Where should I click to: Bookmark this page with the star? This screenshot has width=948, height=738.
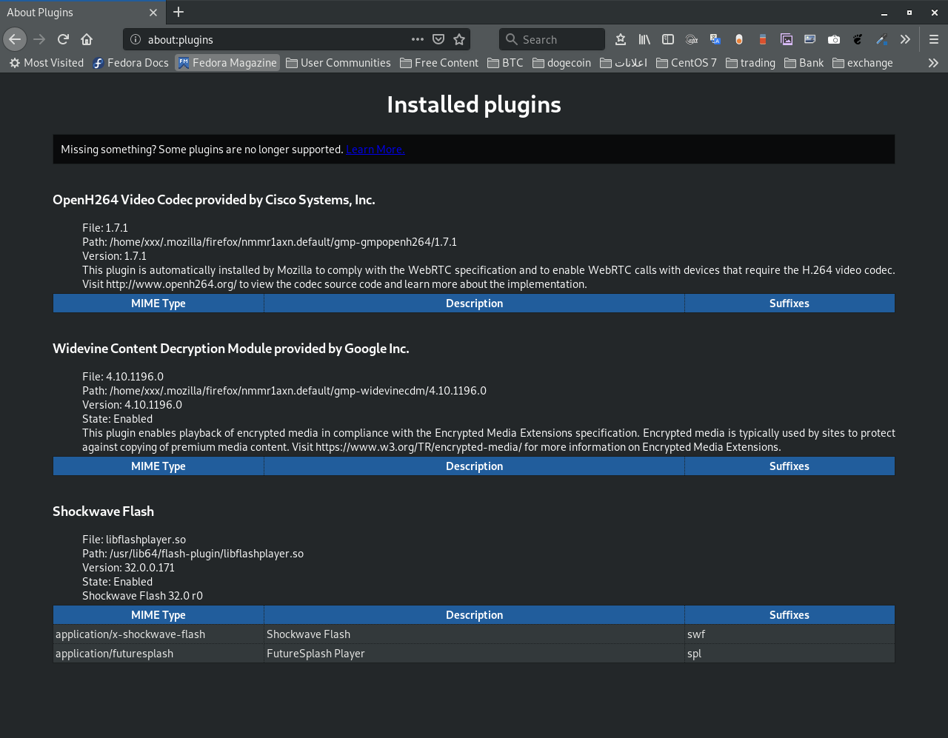tap(459, 39)
